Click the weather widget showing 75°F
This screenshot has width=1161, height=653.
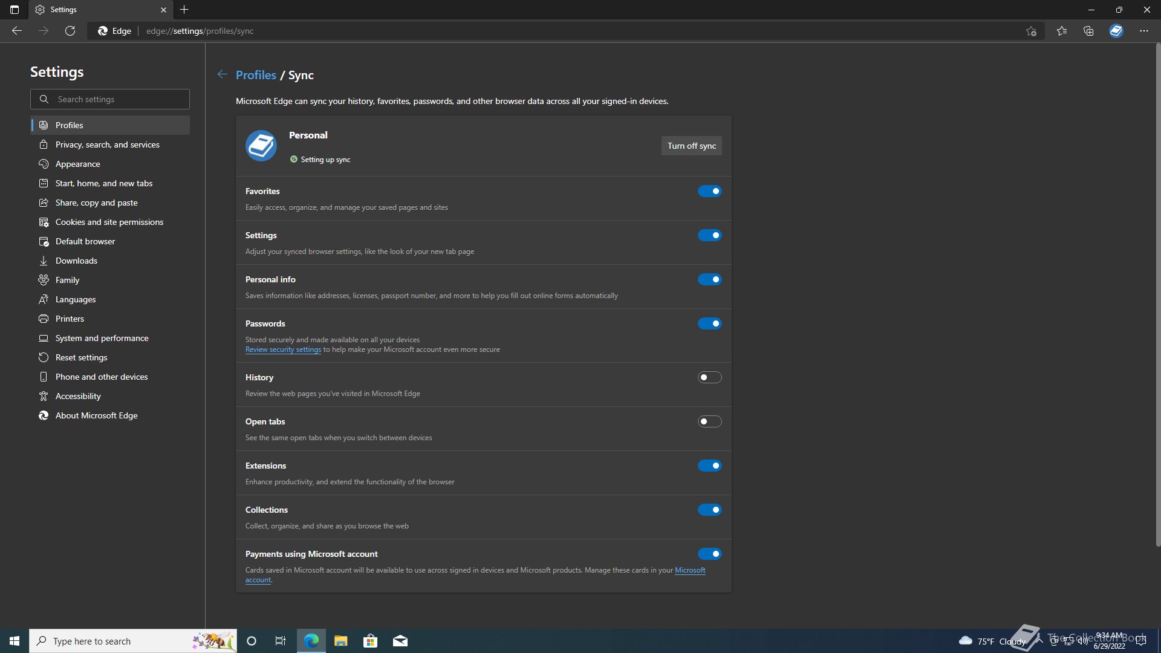tap(992, 641)
